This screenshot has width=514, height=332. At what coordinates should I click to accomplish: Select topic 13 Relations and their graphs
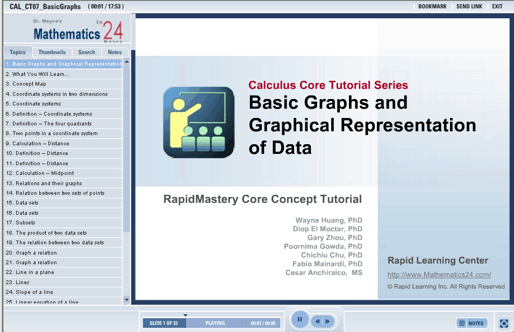coord(63,183)
